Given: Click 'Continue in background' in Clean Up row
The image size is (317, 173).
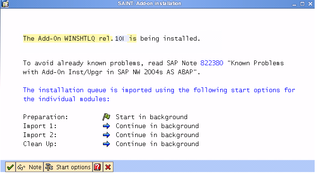Looking at the screenshot, I should 157,144.
